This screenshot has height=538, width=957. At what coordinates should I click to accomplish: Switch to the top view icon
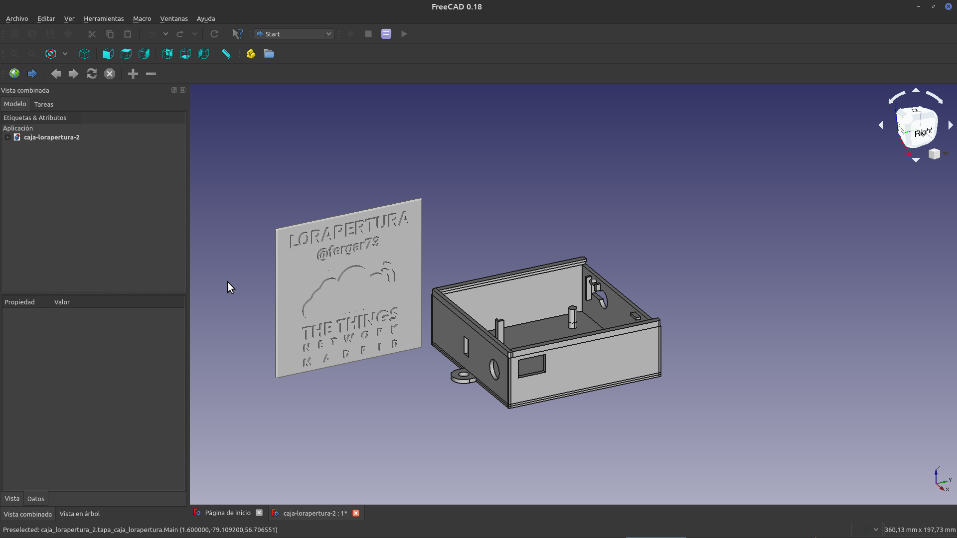126,54
